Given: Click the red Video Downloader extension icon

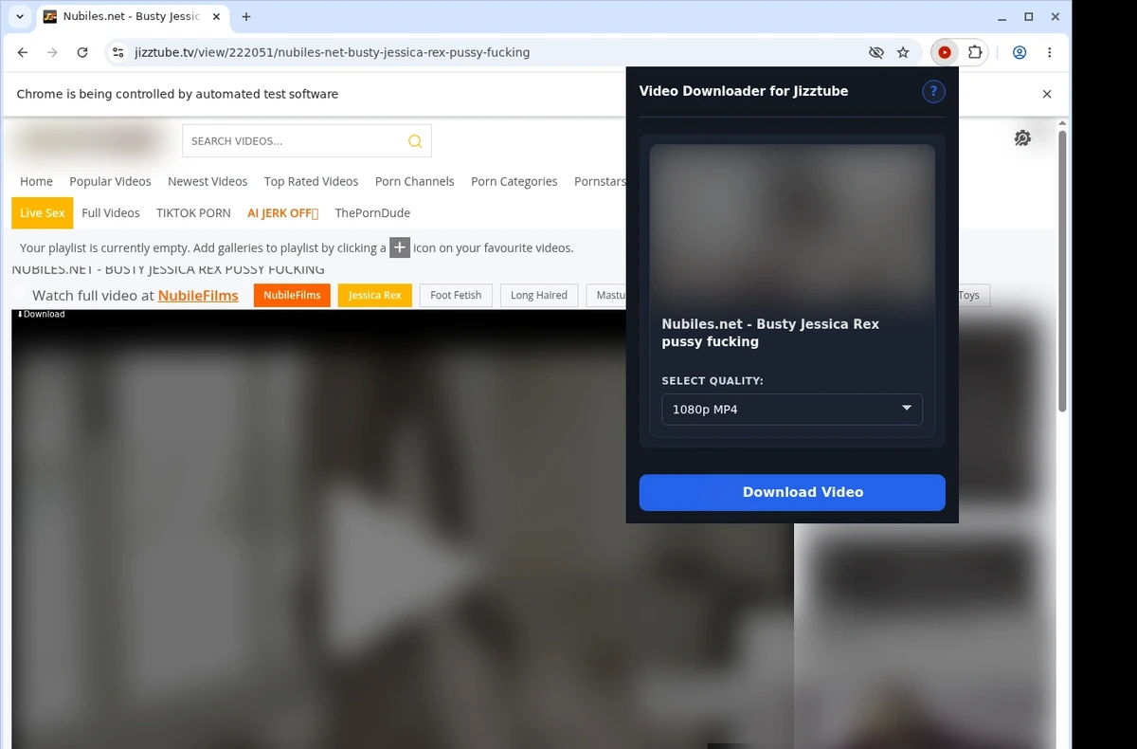Looking at the screenshot, I should (x=945, y=53).
